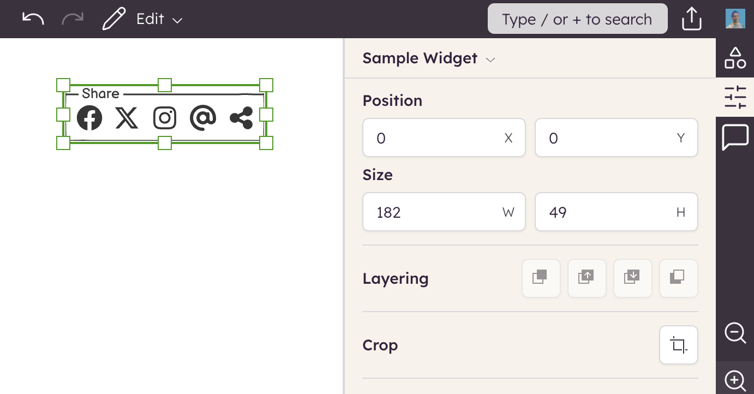Click the search command box
The height and width of the screenshot is (394, 754).
click(x=577, y=19)
